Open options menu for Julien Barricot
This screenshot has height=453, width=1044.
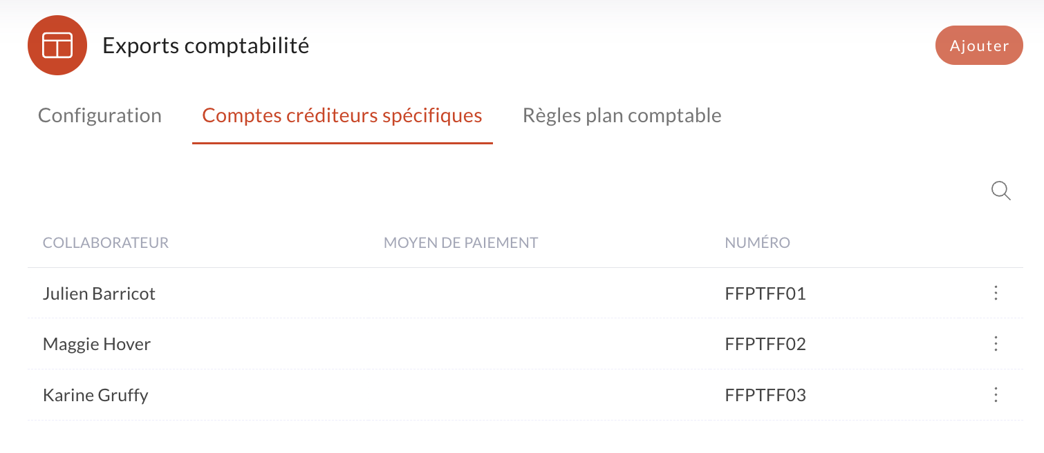click(x=996, y=293)
